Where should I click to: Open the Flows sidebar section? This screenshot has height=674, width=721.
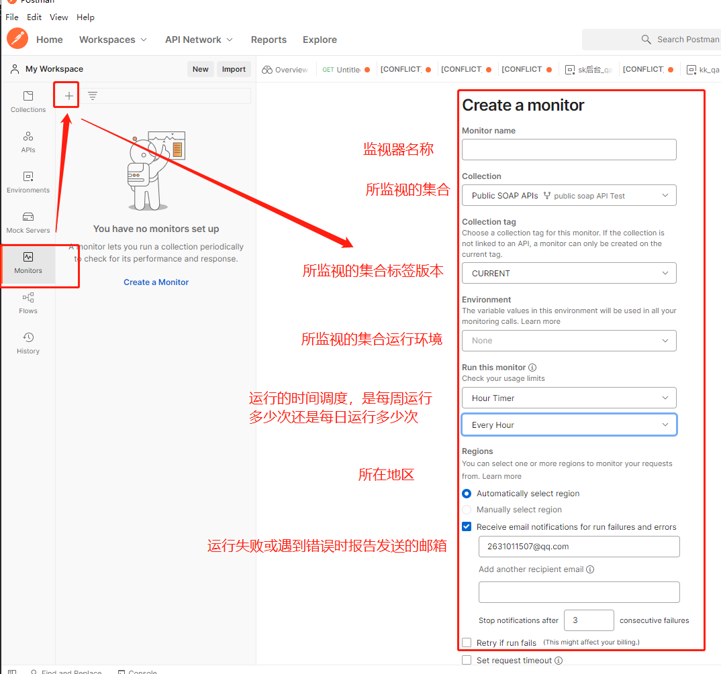28,303
